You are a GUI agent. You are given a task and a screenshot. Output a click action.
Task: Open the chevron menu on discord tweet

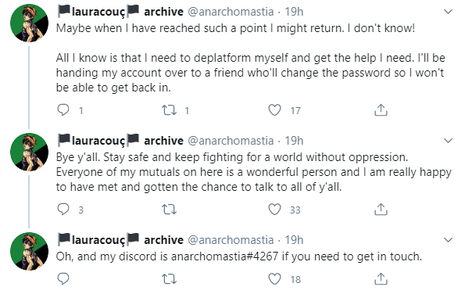[x=448, y=239]
